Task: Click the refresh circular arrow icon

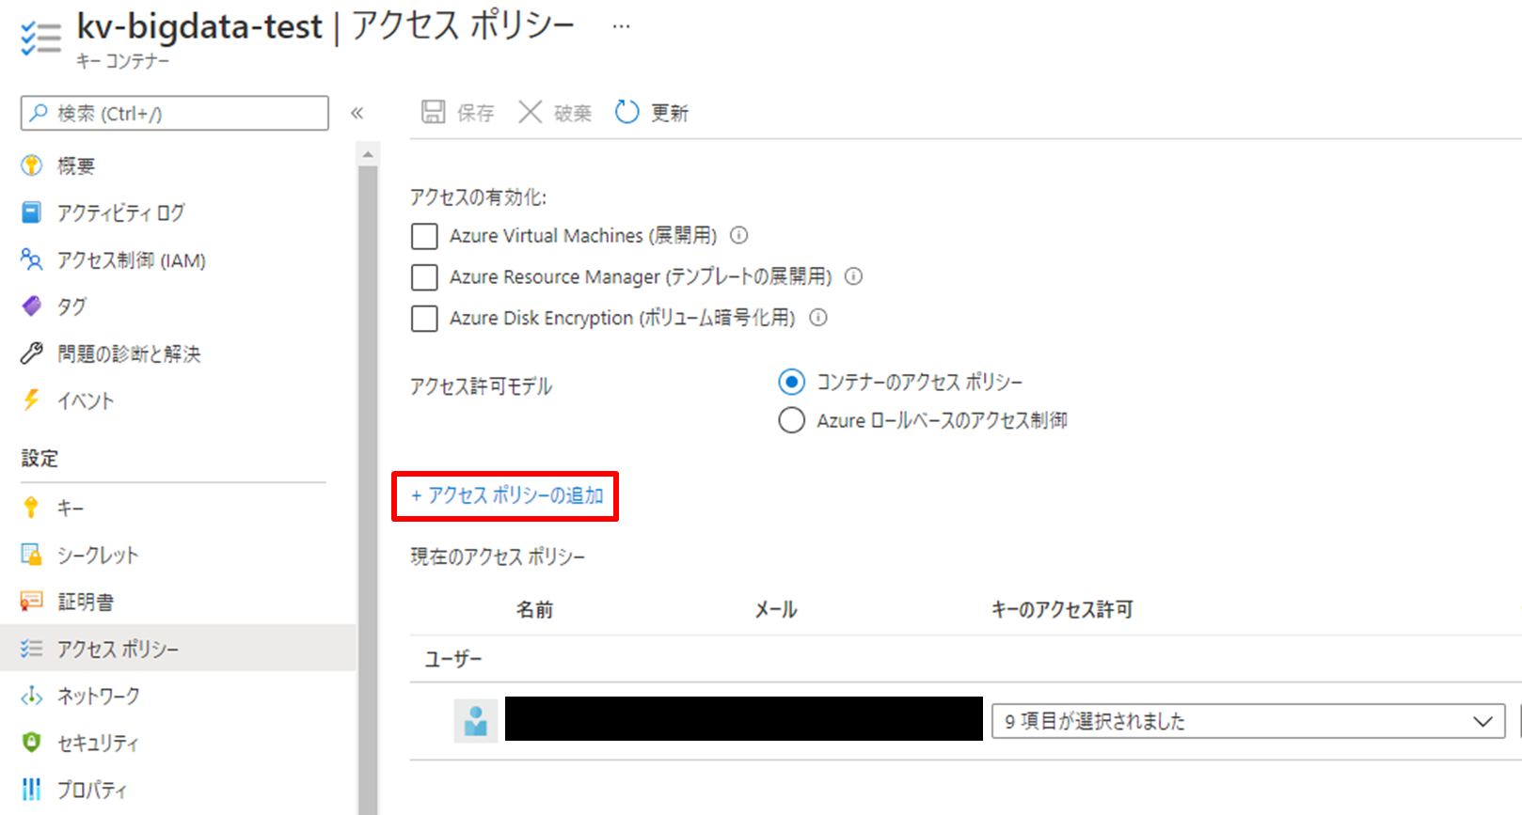Action: tap(626, 113)
